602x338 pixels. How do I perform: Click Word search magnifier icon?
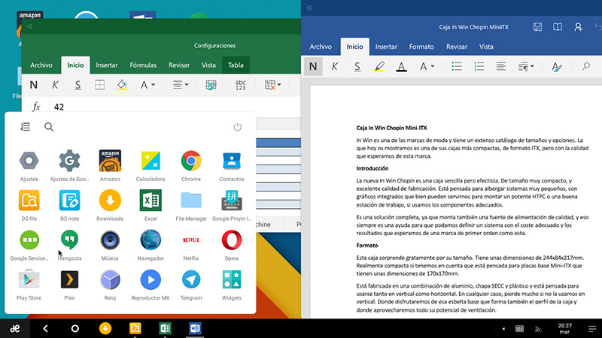[586, 66]
